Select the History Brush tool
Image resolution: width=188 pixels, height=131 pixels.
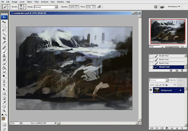point(4,60)
